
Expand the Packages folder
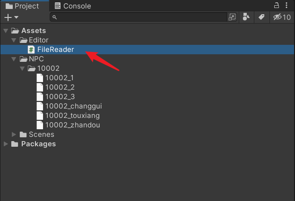point(6,144)
